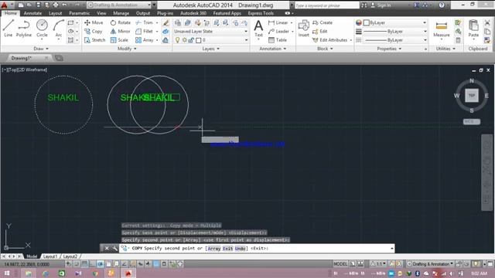
Task: Open the Measure utility
Action: click(x=442, y=29)
